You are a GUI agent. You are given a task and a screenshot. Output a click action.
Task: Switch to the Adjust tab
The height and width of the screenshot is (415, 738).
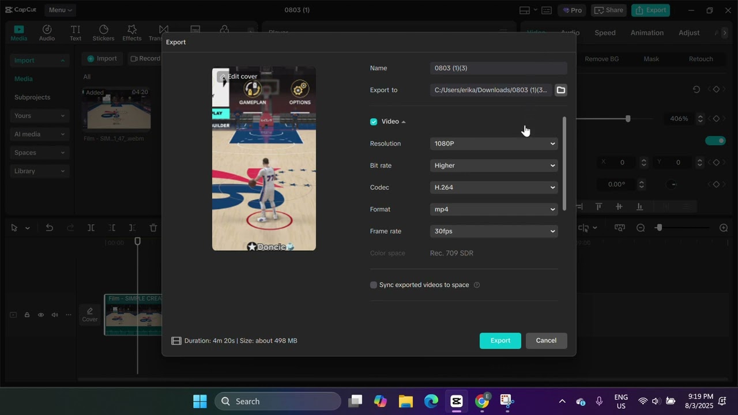[x=689, y=33]
